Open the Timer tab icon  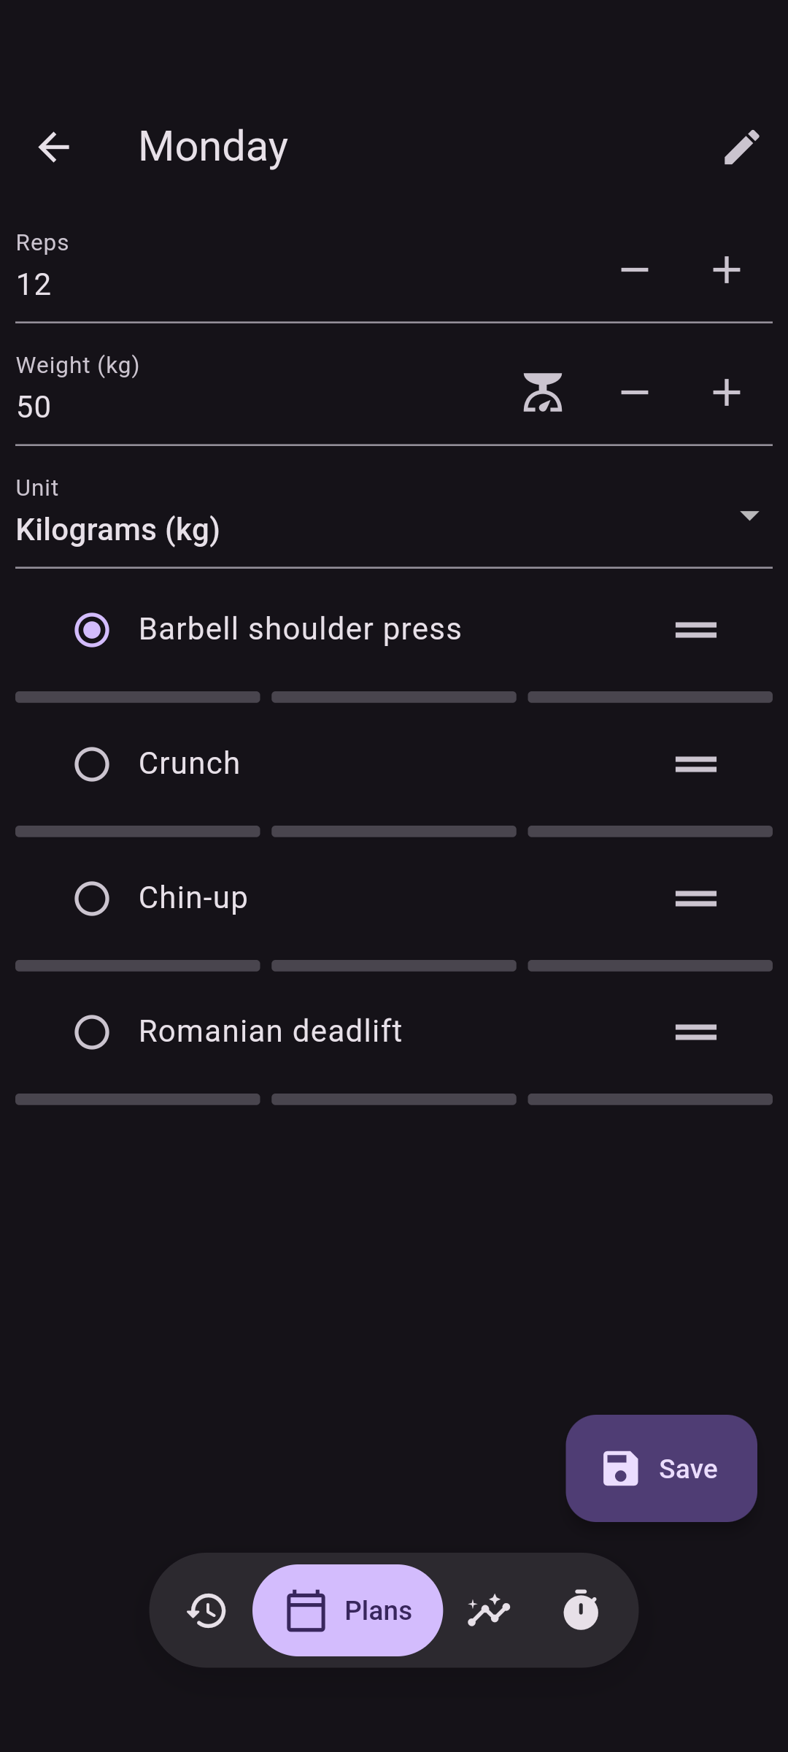pos(581,1610)
